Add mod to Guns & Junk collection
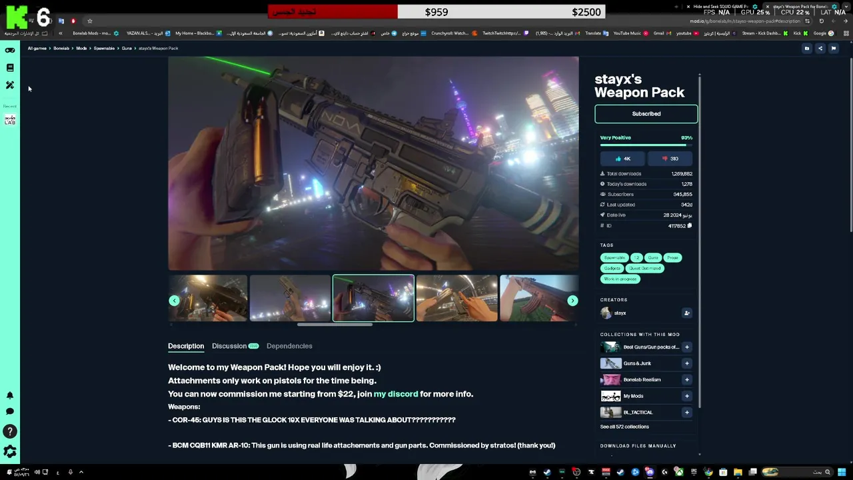 (686, 363)
